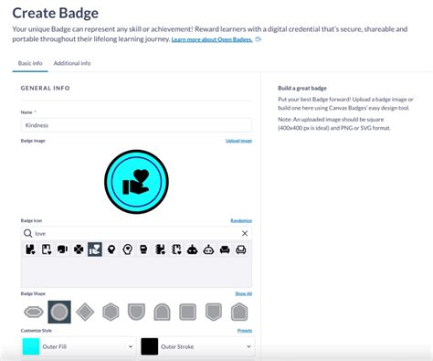The image size is (433, 361).
Task: Click the magnifier icon in badge icon search
Action: (27, 233)
